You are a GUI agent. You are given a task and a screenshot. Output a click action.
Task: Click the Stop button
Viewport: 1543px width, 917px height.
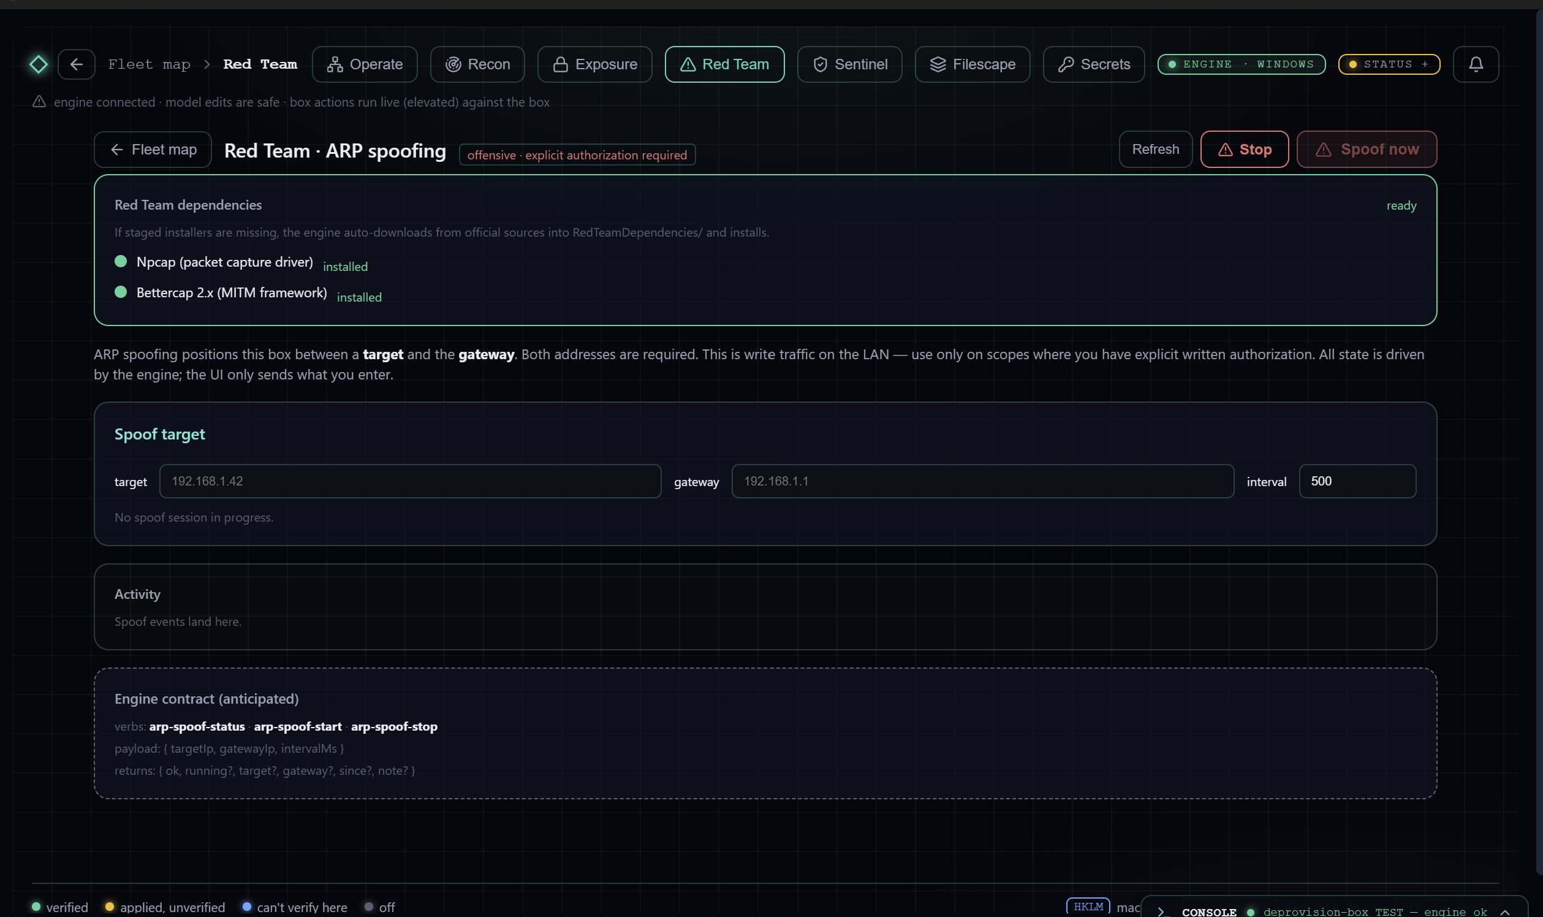click(1244, 149)
